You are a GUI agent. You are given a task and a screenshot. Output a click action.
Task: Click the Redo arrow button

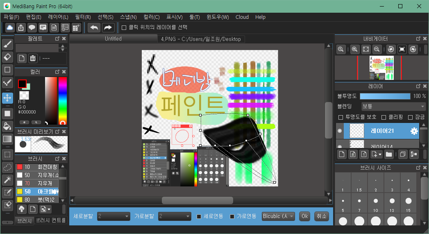[x=108, y=27]
